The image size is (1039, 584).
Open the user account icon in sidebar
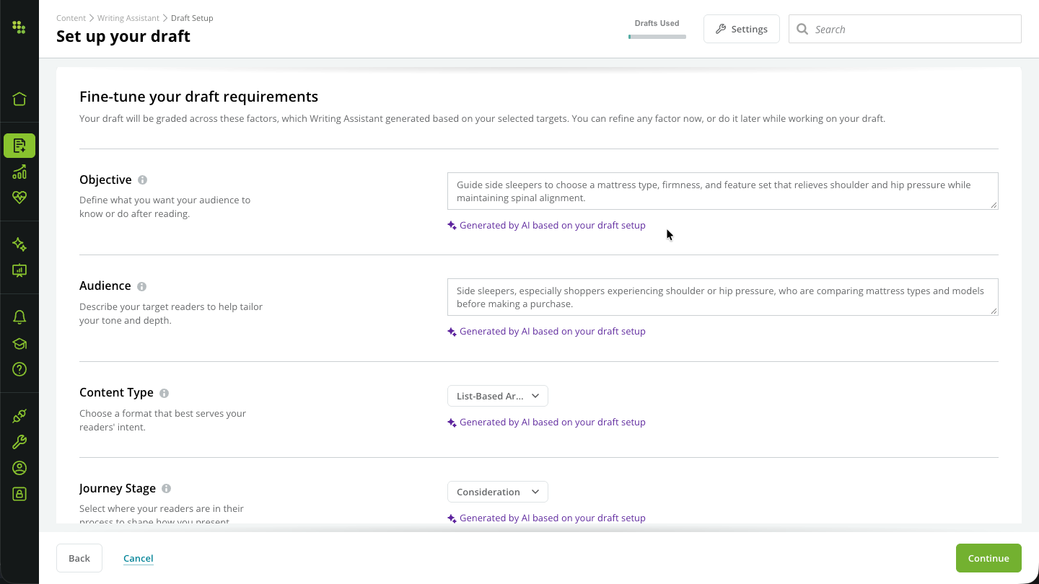pos(19,468)
